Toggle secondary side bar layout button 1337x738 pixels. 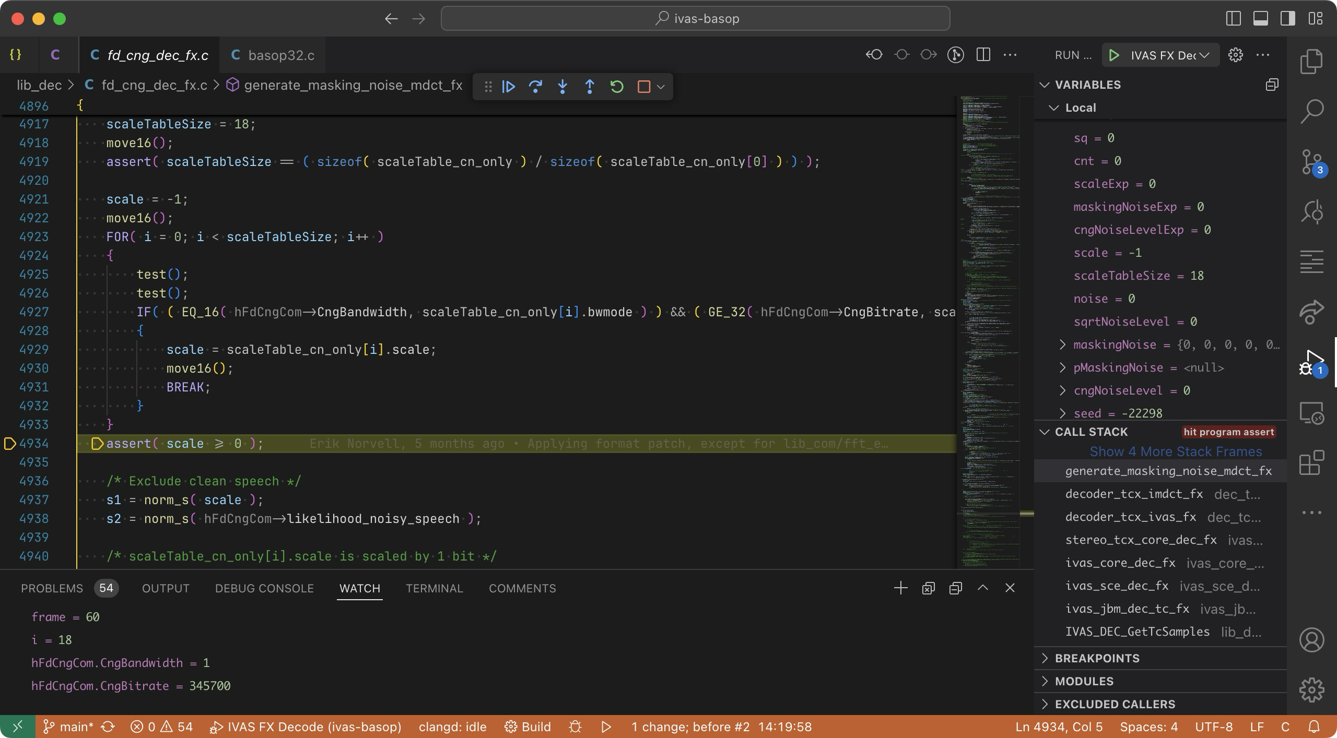1287,19
